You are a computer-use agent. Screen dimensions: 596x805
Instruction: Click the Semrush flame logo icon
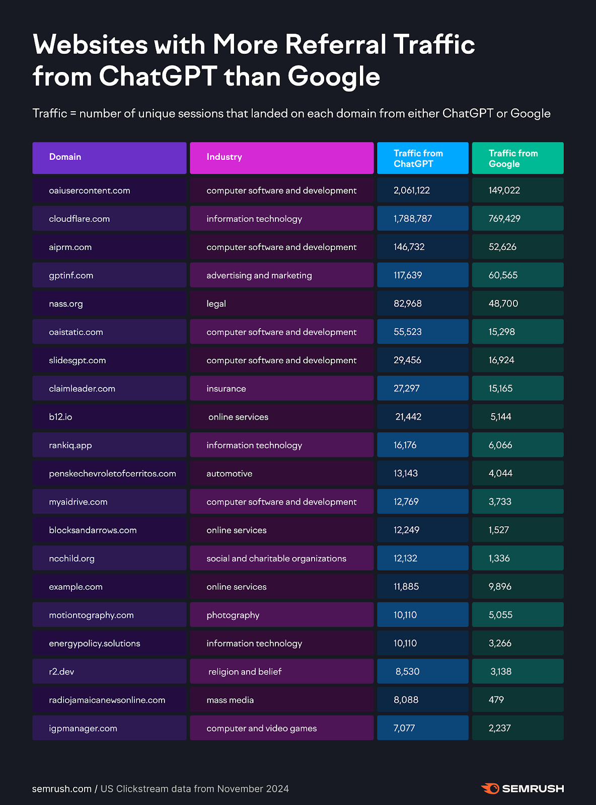coord(490,788)
